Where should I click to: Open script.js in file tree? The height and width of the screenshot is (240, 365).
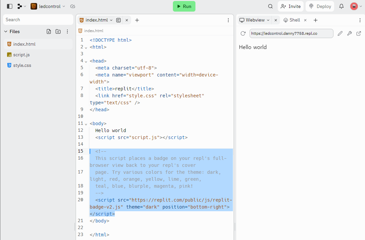pos(38,55)
